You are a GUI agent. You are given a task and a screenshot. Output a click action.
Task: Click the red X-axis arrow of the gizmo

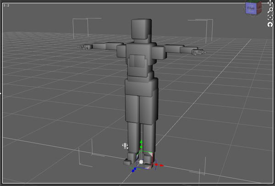(x=161, y=165)
